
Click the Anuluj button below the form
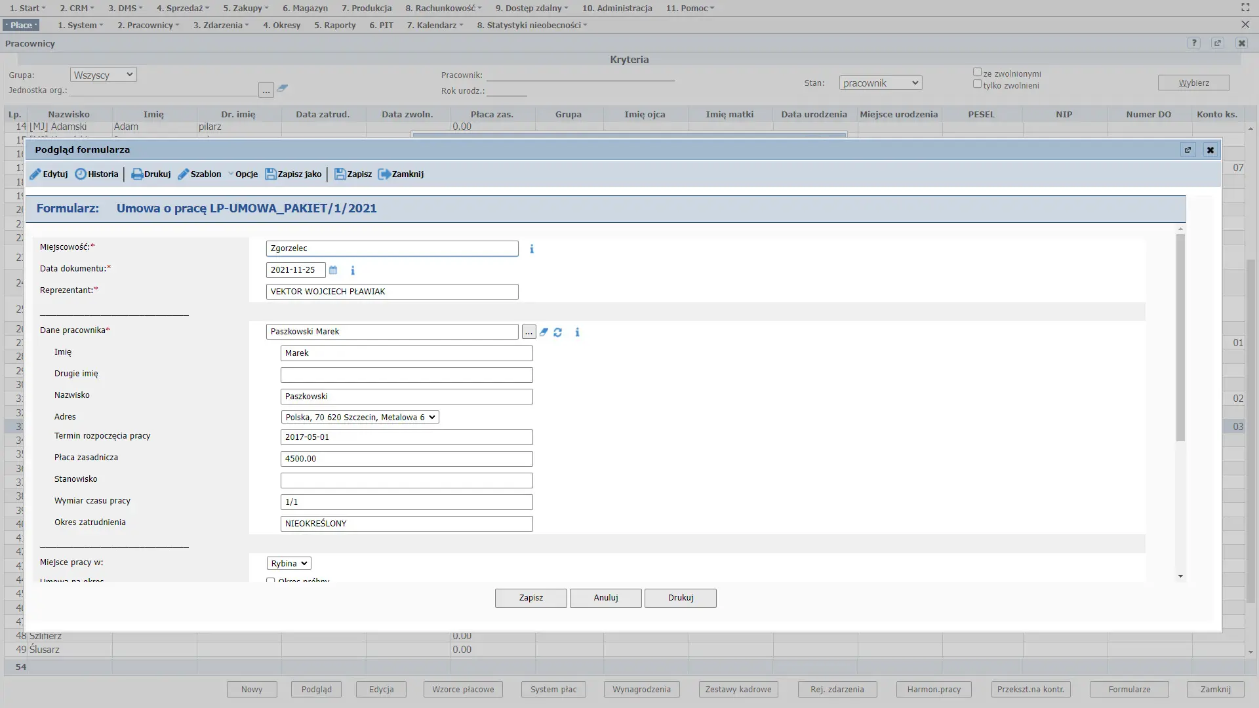pos(605,598)
